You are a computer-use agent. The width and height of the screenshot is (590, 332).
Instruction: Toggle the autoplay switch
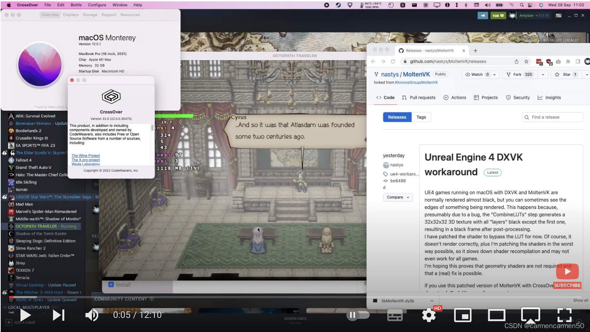point(358,315)
